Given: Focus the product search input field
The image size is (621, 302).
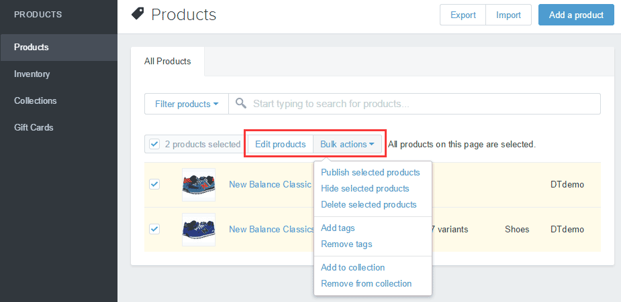Looking at the screenshot, I should 423,104.
